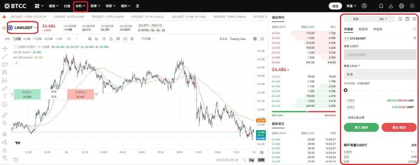Toggle 自動 auto scale on chart
The width and height of the screenshot is (420, 165).
coord(260,160)
